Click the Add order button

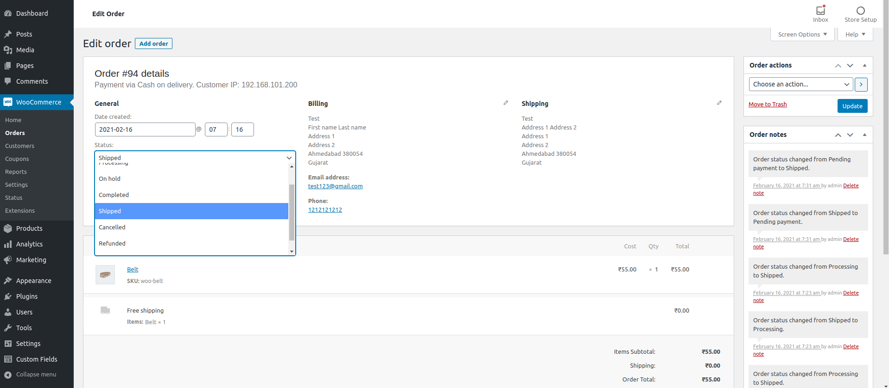pos(153,43)
